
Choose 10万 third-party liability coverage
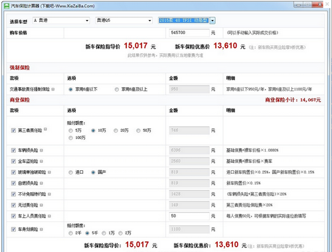pos(93,130)
